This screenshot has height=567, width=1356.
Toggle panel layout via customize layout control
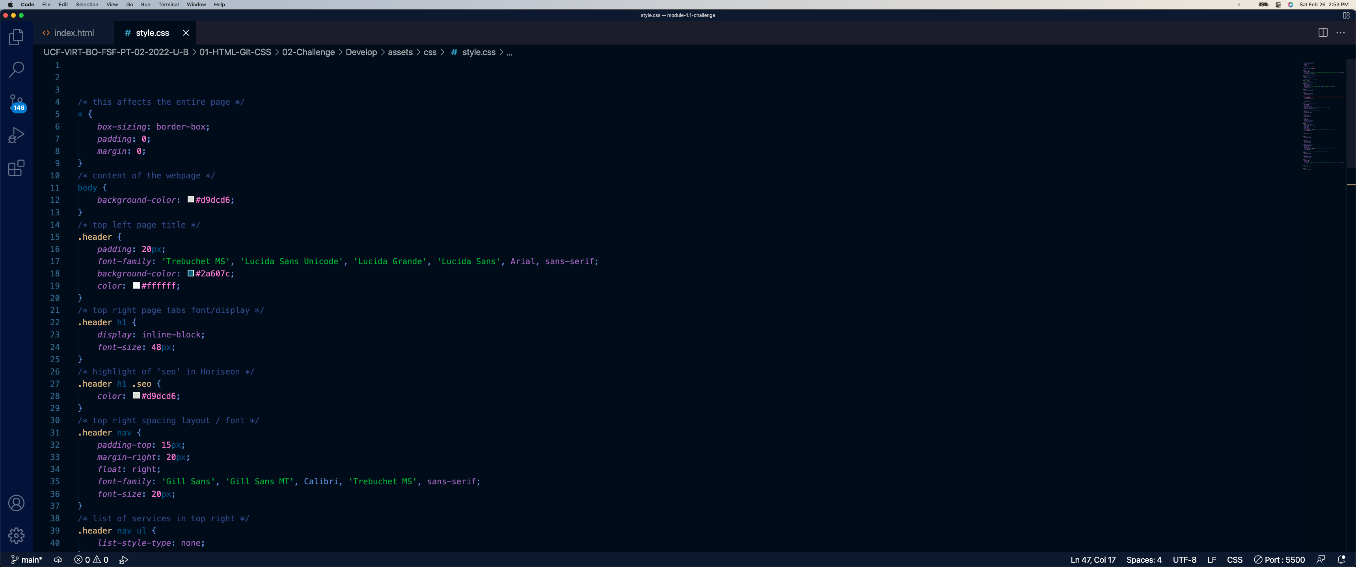tap(1346, 15)
